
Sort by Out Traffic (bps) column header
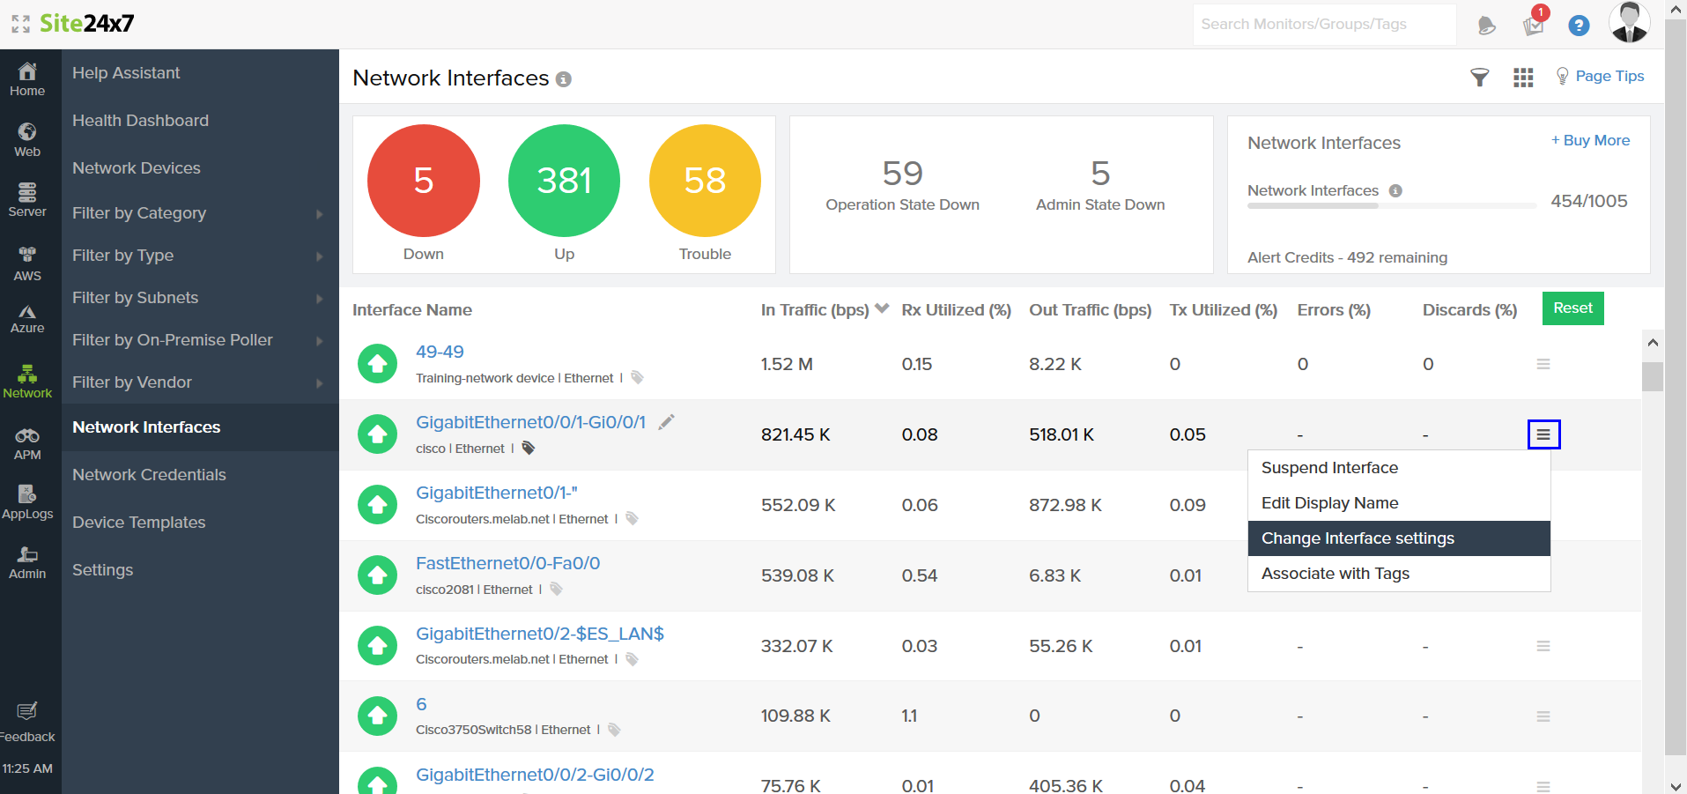coord(1091,310)
